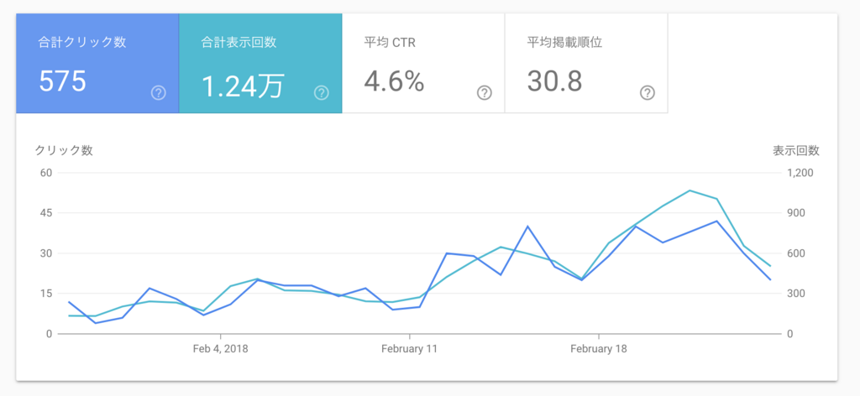Click the 600 right axis label
The width and height of the screenshot is (860, 396).
pyautogui.click(x=795, y=253)
